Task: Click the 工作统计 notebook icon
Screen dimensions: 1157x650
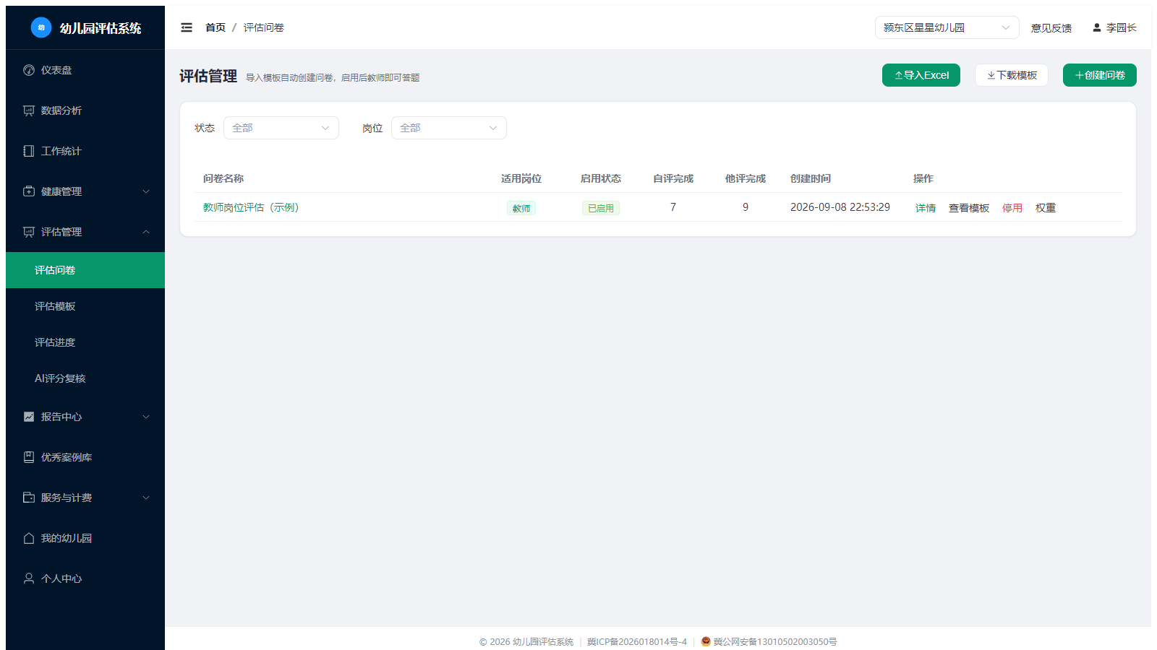Action: 29,151
